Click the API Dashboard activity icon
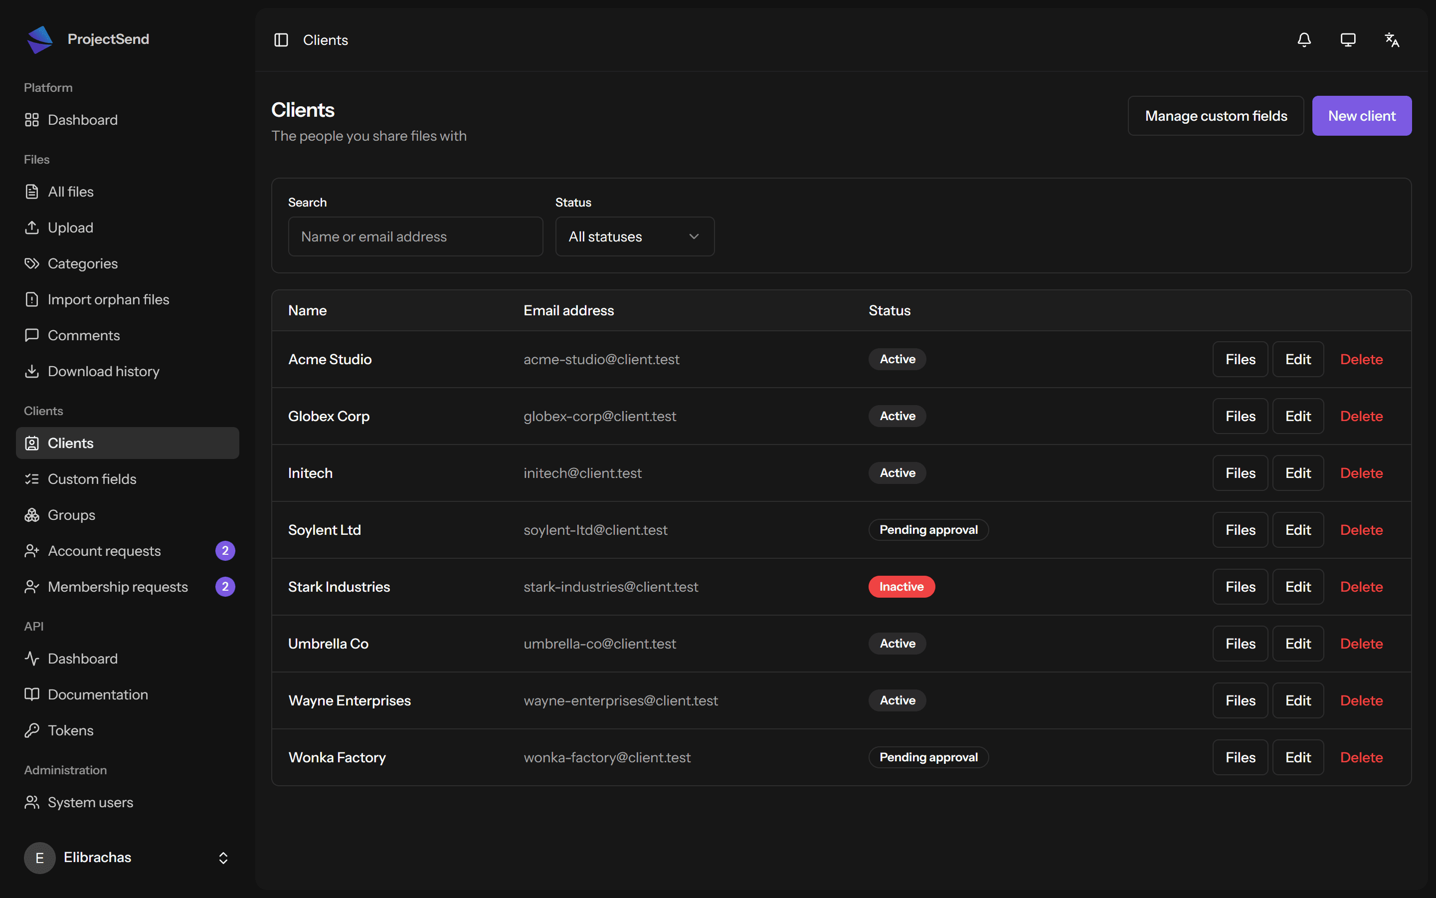This screenshot has width=1436, height=898. [x=32, y=659]
